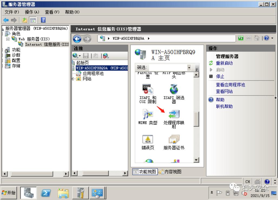278x200 pixels.
Task: Show hidden tray icons arrow
Action: [x=212, y=192]
